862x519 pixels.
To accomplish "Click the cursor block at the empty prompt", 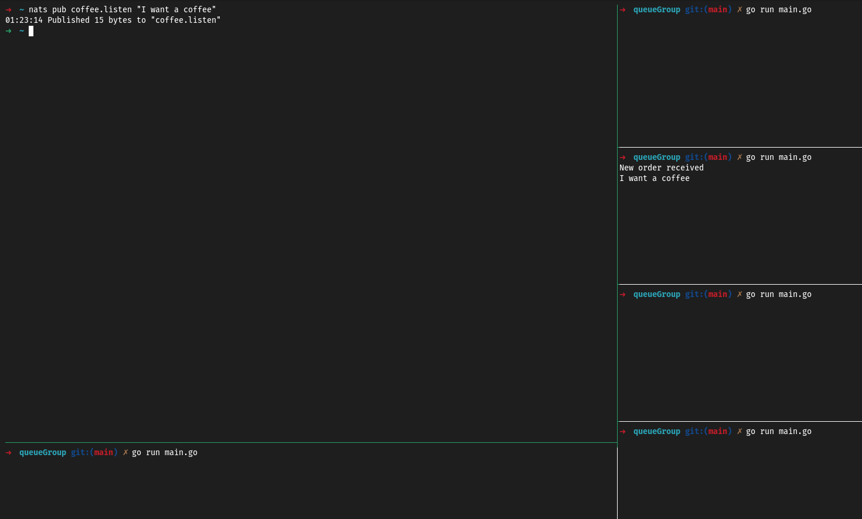I will point(31,31).
